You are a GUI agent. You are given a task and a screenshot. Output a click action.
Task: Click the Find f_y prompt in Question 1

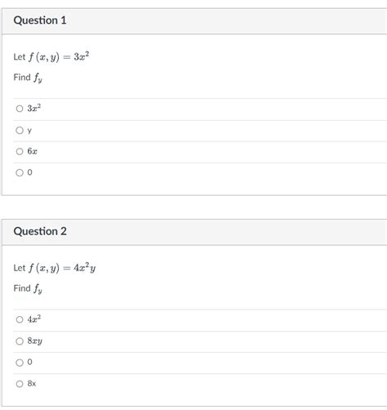click(28, 78)
